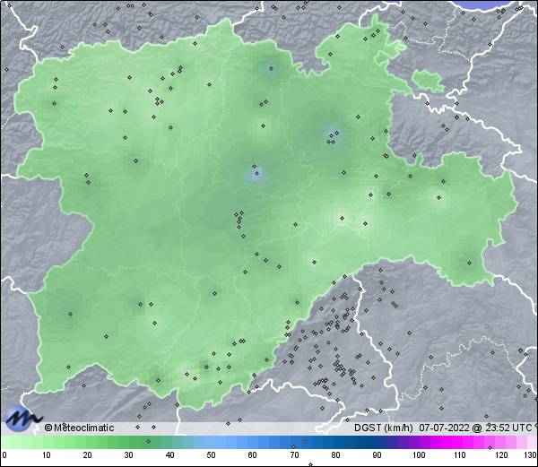
Task: Click the scale label 70
Action: 294,455
